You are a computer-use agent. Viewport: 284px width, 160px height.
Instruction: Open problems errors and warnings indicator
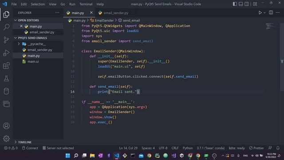point(11,148)
